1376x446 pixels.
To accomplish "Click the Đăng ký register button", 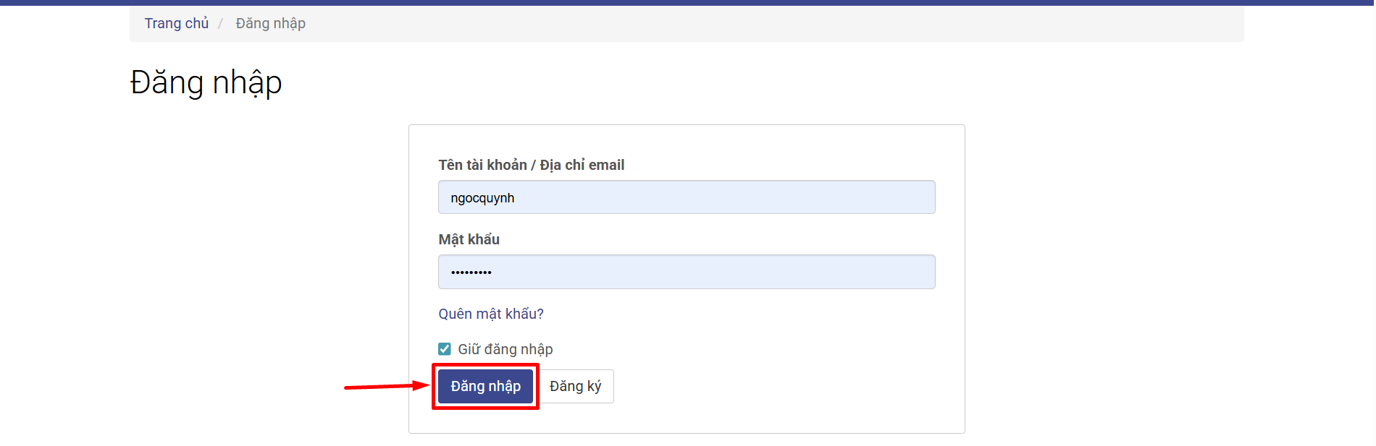I will [x=575, y=386].
